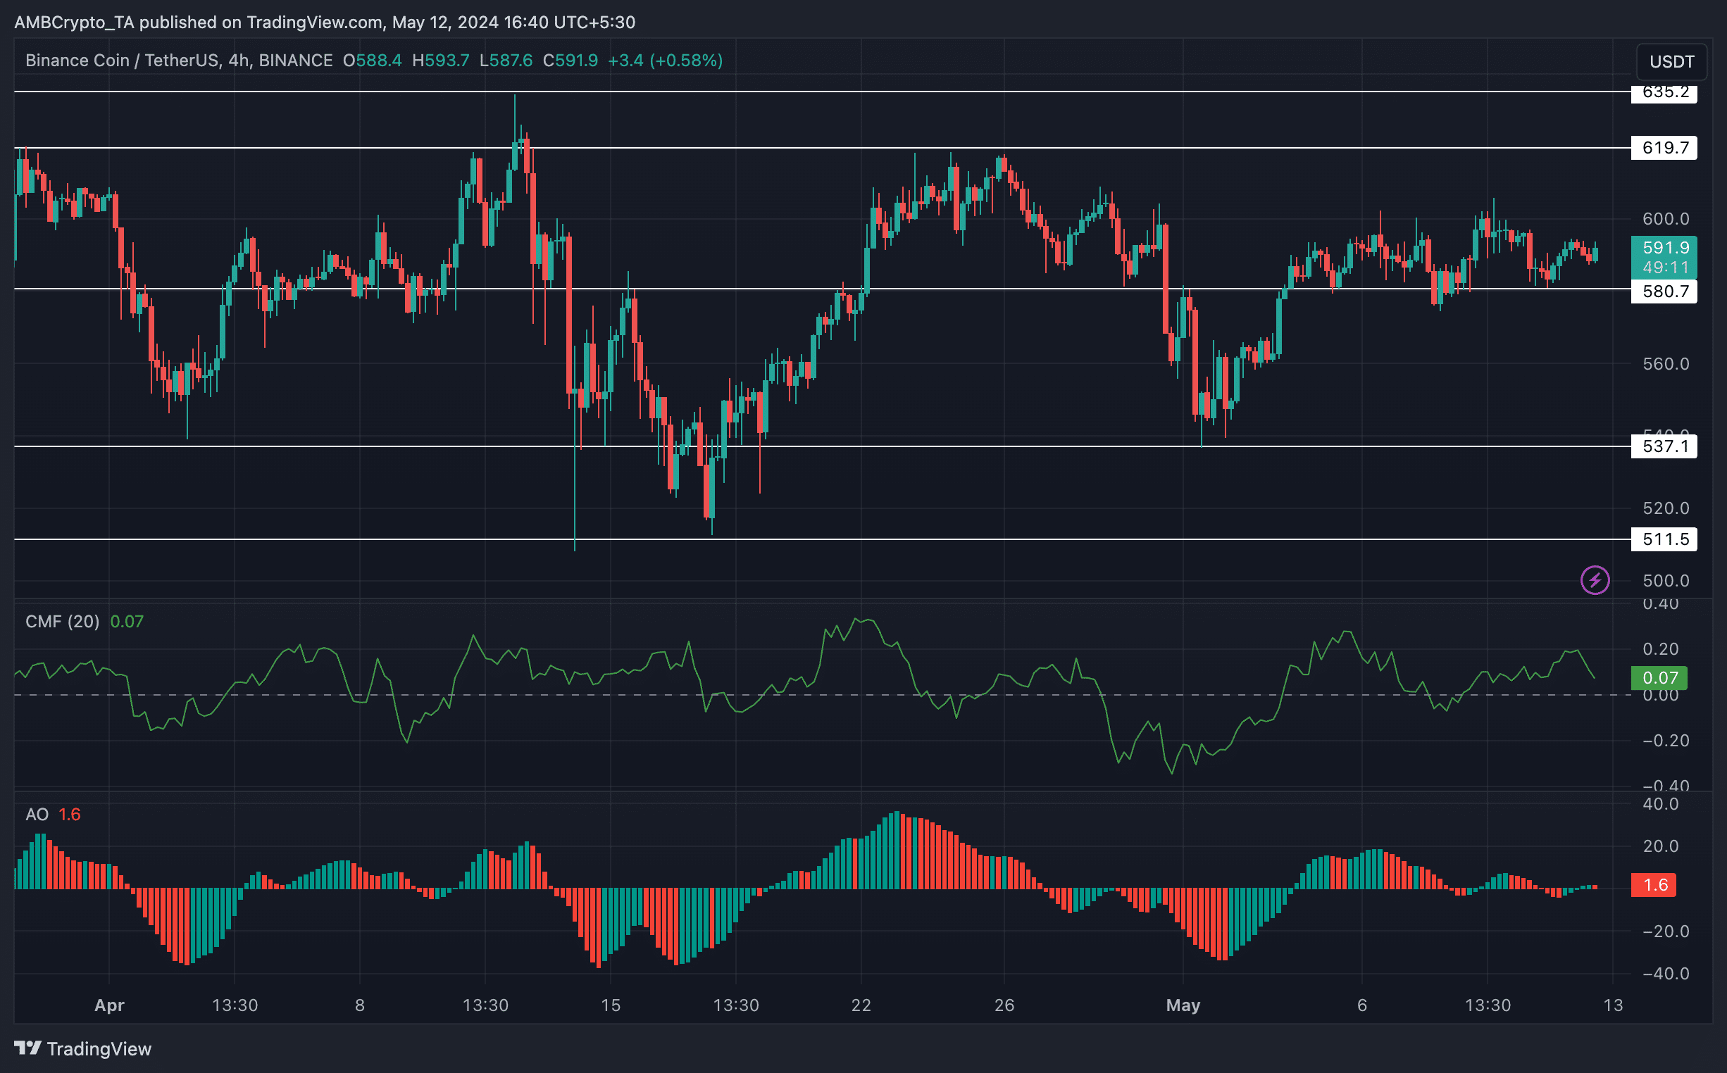1727x1073 pixels.
Task: Click the green 0.07 CMF value tag
Action: point(1659,678)
